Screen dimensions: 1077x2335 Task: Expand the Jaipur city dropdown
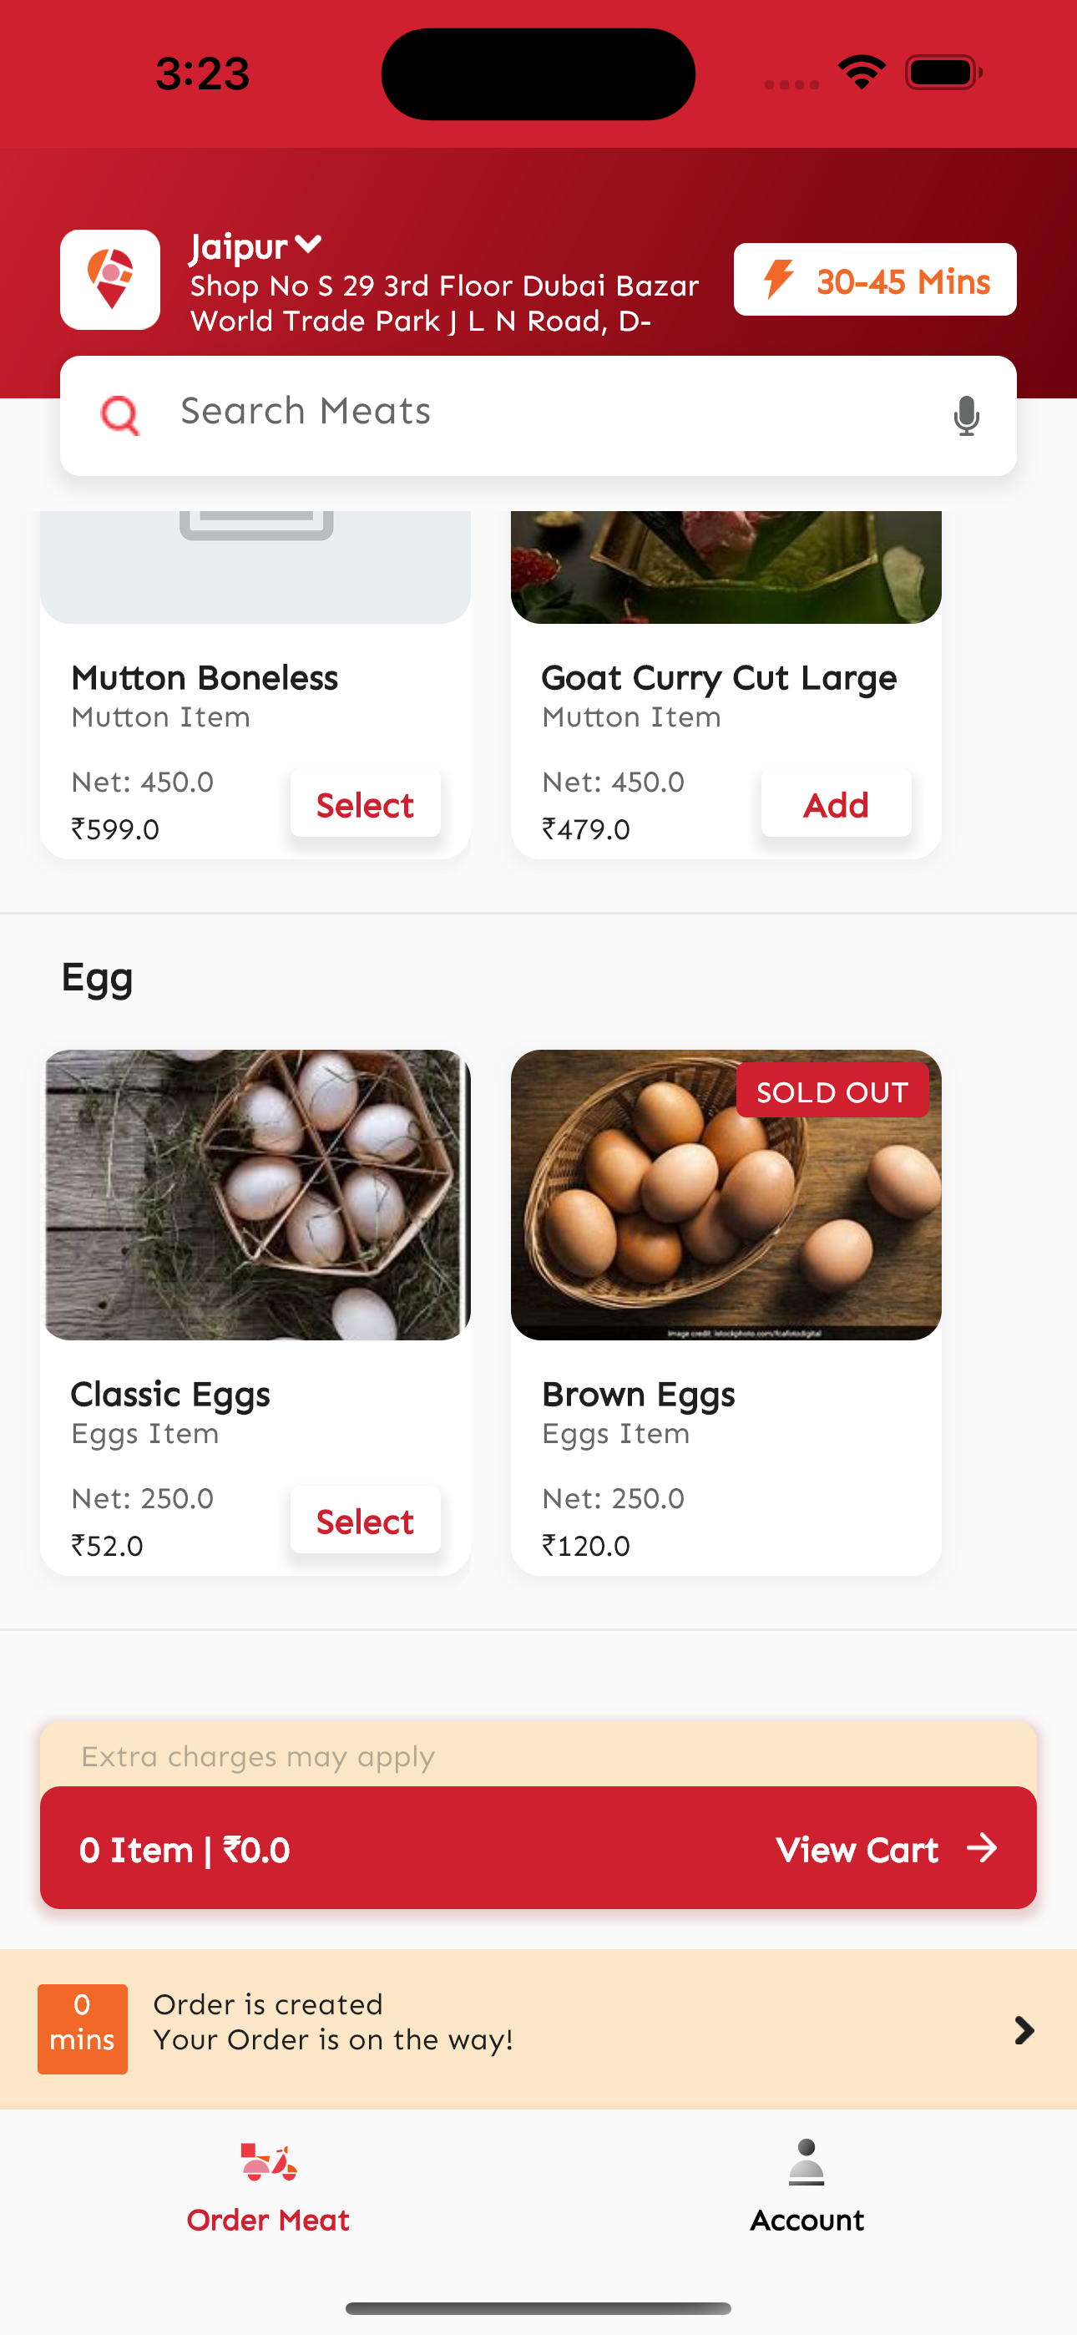coord(307,245)
